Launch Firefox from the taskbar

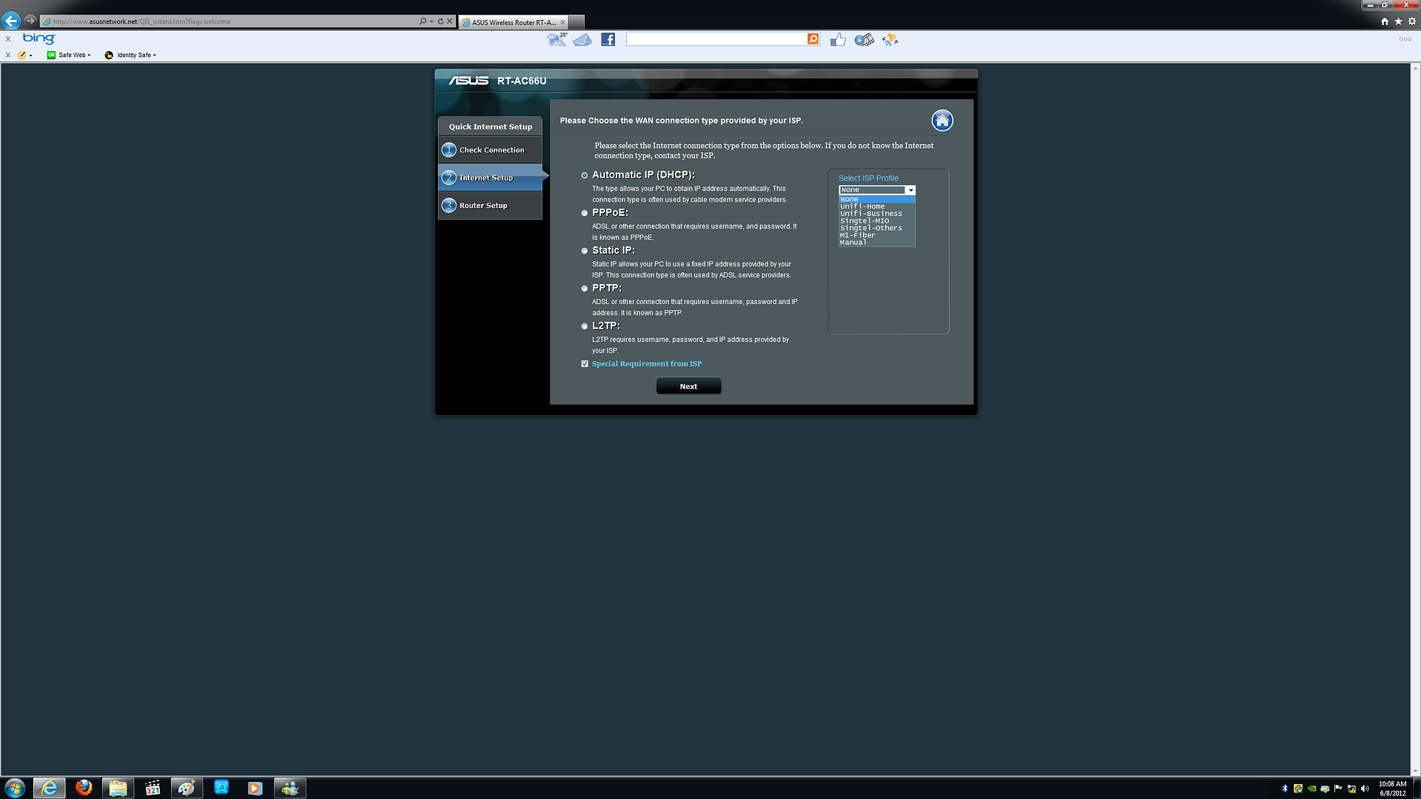84,788
